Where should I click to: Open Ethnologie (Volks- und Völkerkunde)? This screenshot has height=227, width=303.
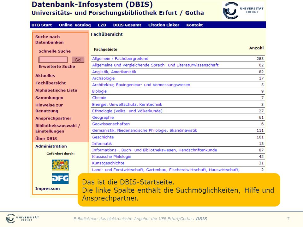(x=127, y=111)
